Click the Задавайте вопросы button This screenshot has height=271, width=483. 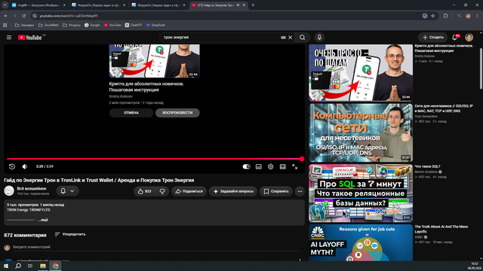coord(233,191)
